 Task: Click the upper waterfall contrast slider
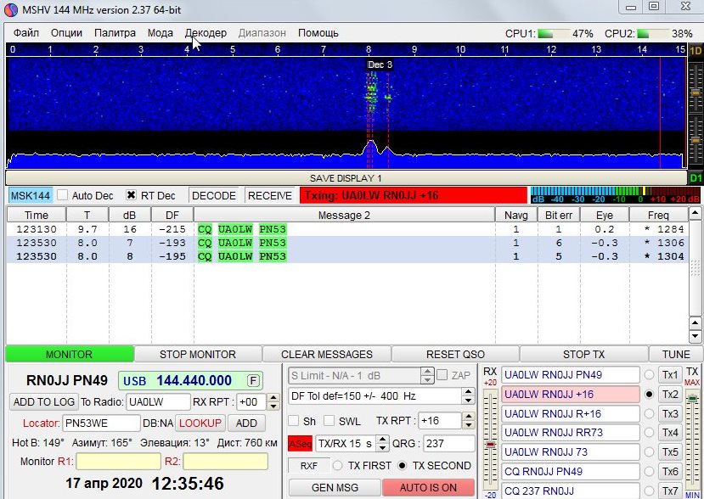point(696,92)
